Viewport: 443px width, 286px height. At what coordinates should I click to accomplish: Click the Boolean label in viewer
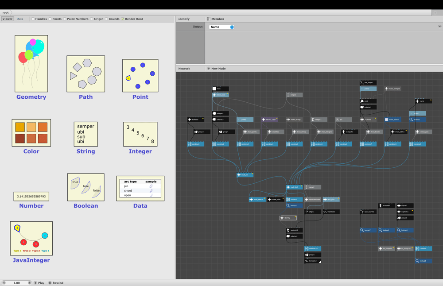coord(86,205)
